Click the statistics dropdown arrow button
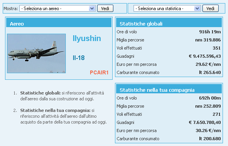 197,9
